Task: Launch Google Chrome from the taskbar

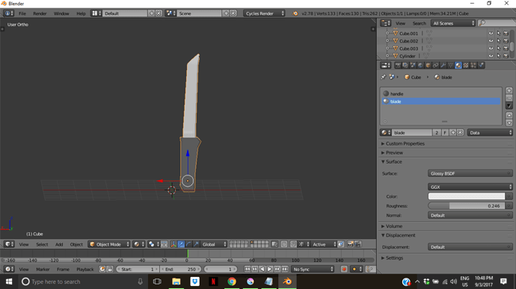Action: pos(232,282)
